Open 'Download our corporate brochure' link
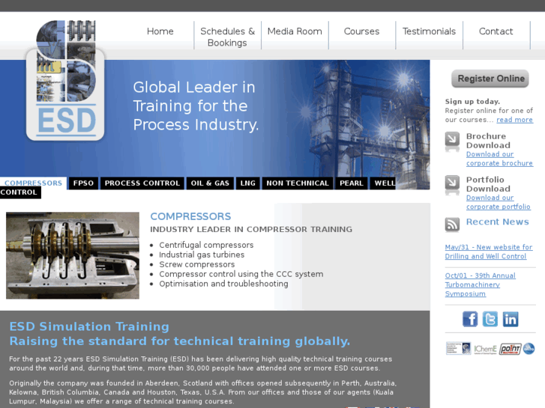Screen dimensions: 545x408 coord(499,159)
